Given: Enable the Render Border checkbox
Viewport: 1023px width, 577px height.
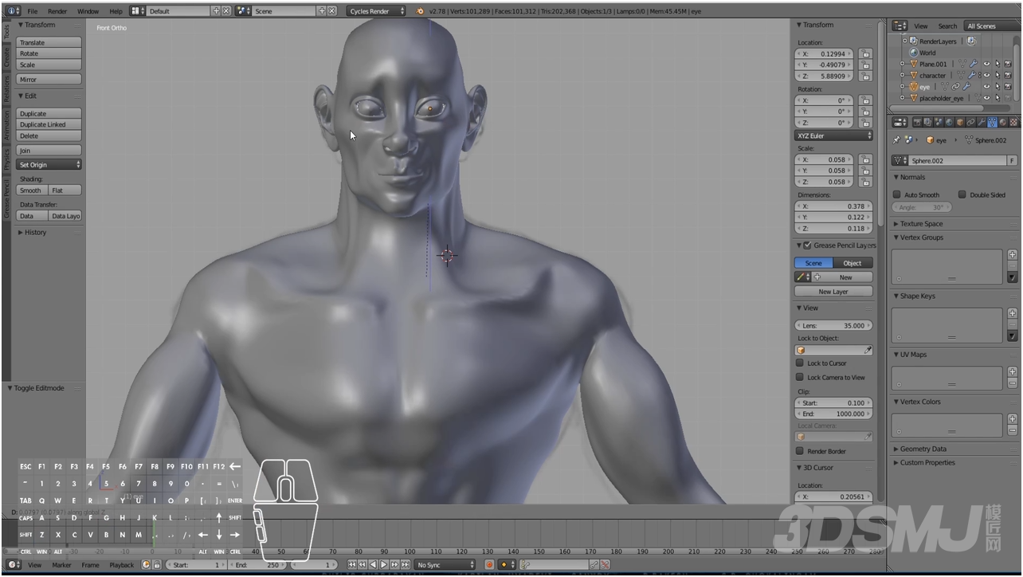Looking at the screenshot, I should point(800,451).
